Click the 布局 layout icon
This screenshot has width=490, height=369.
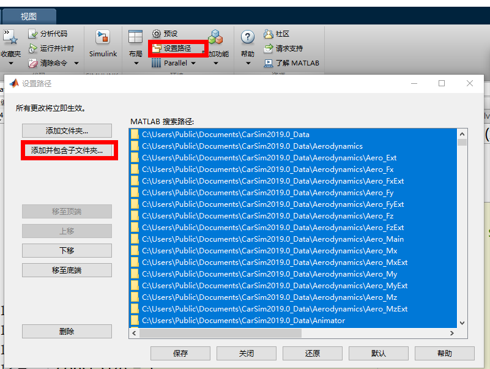click(135, 37)
